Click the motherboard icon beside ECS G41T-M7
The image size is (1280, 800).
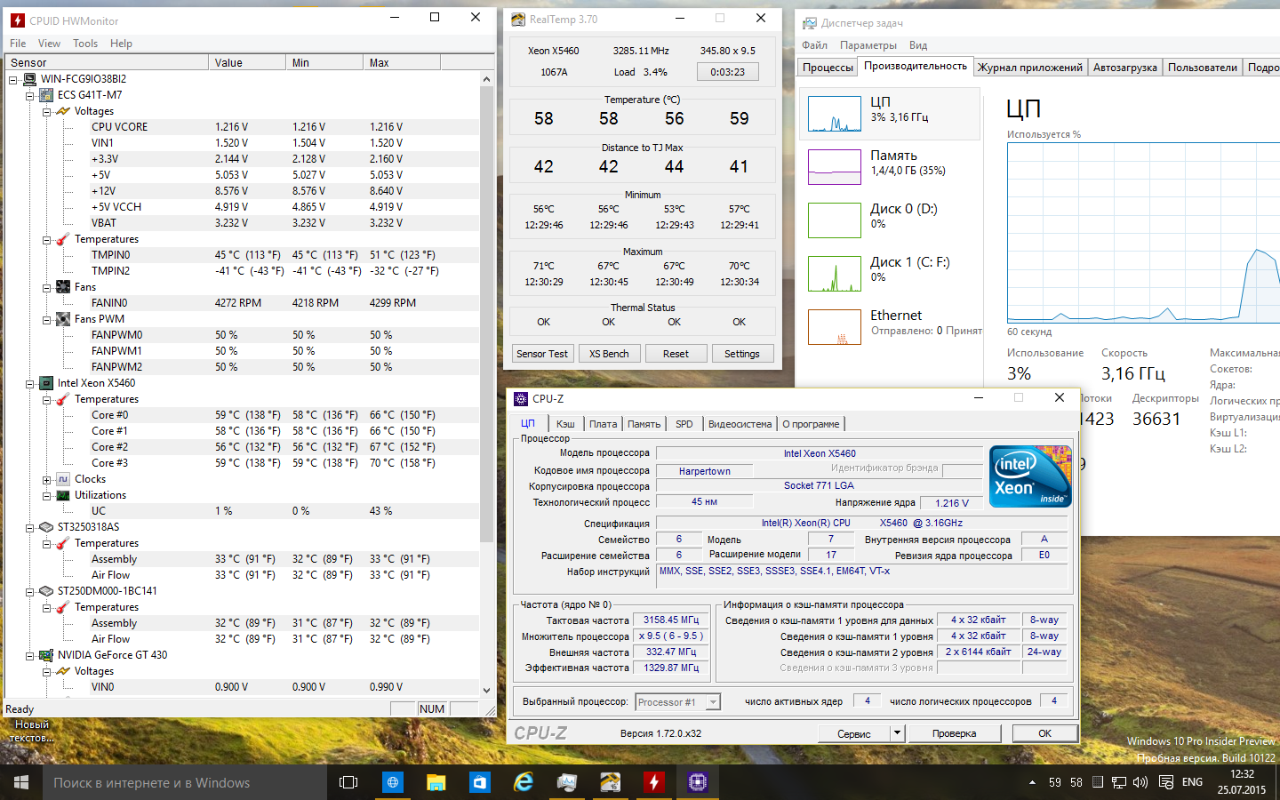pyautogui.click(x=46, y=95)
